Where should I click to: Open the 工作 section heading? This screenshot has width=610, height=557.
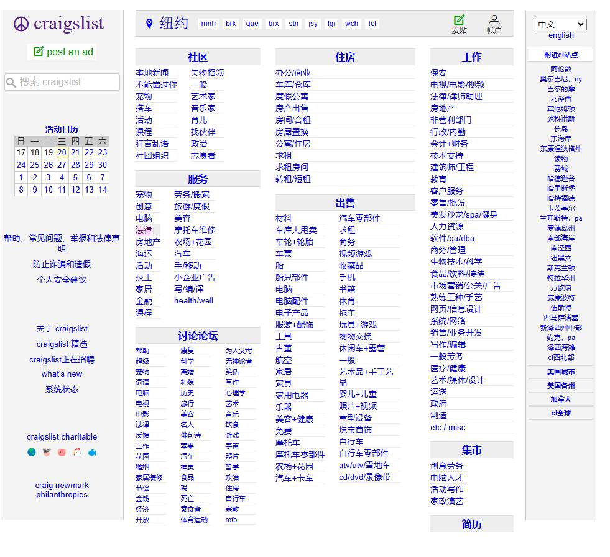pos(471,57)
